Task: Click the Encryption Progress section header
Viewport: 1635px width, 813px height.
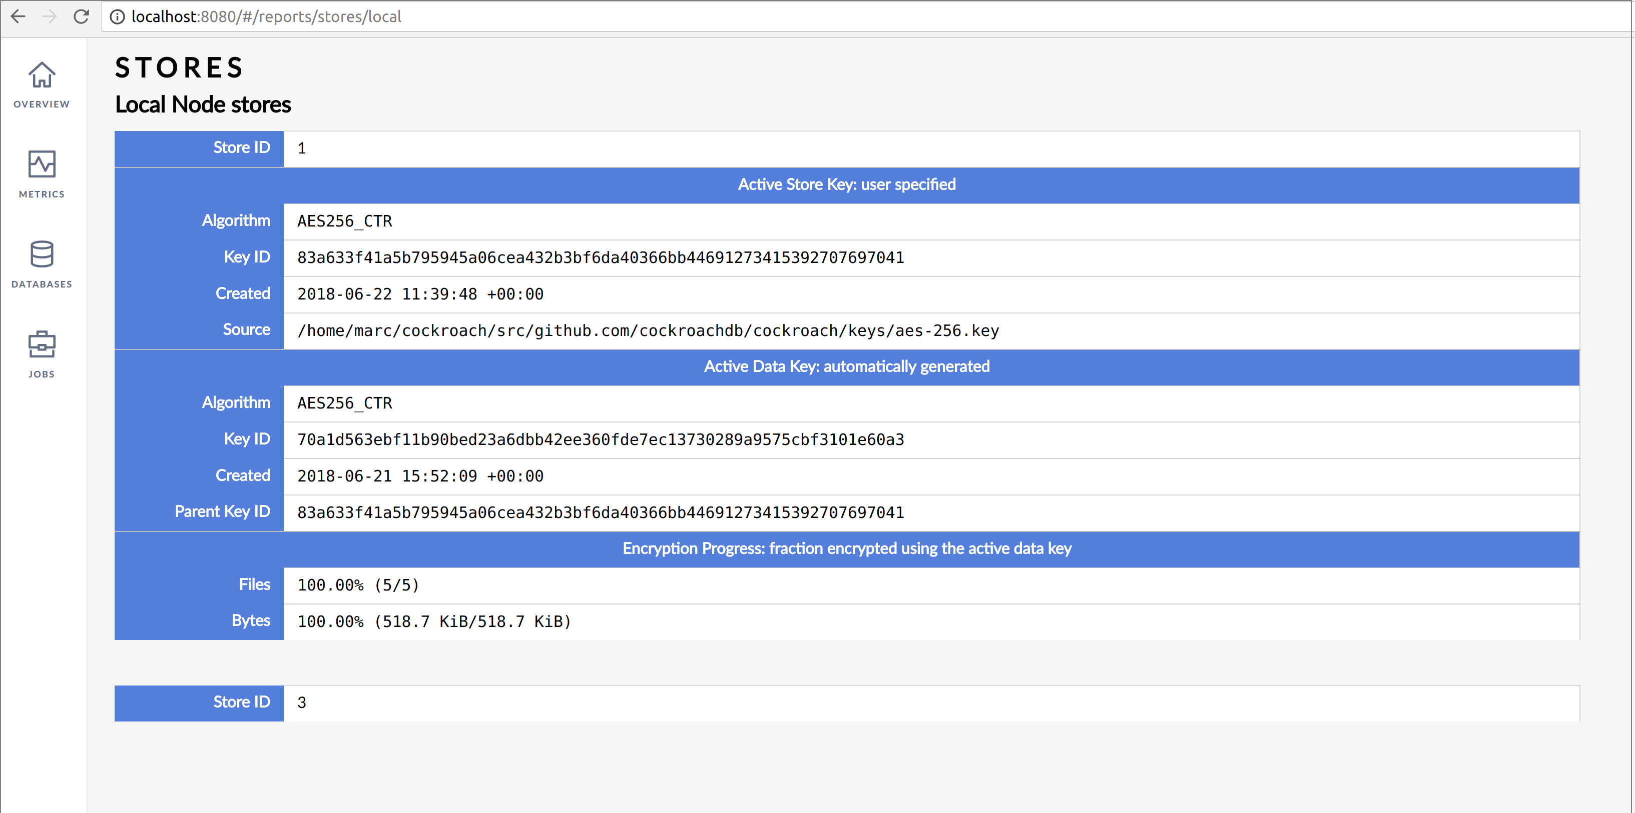Action: 846,548
